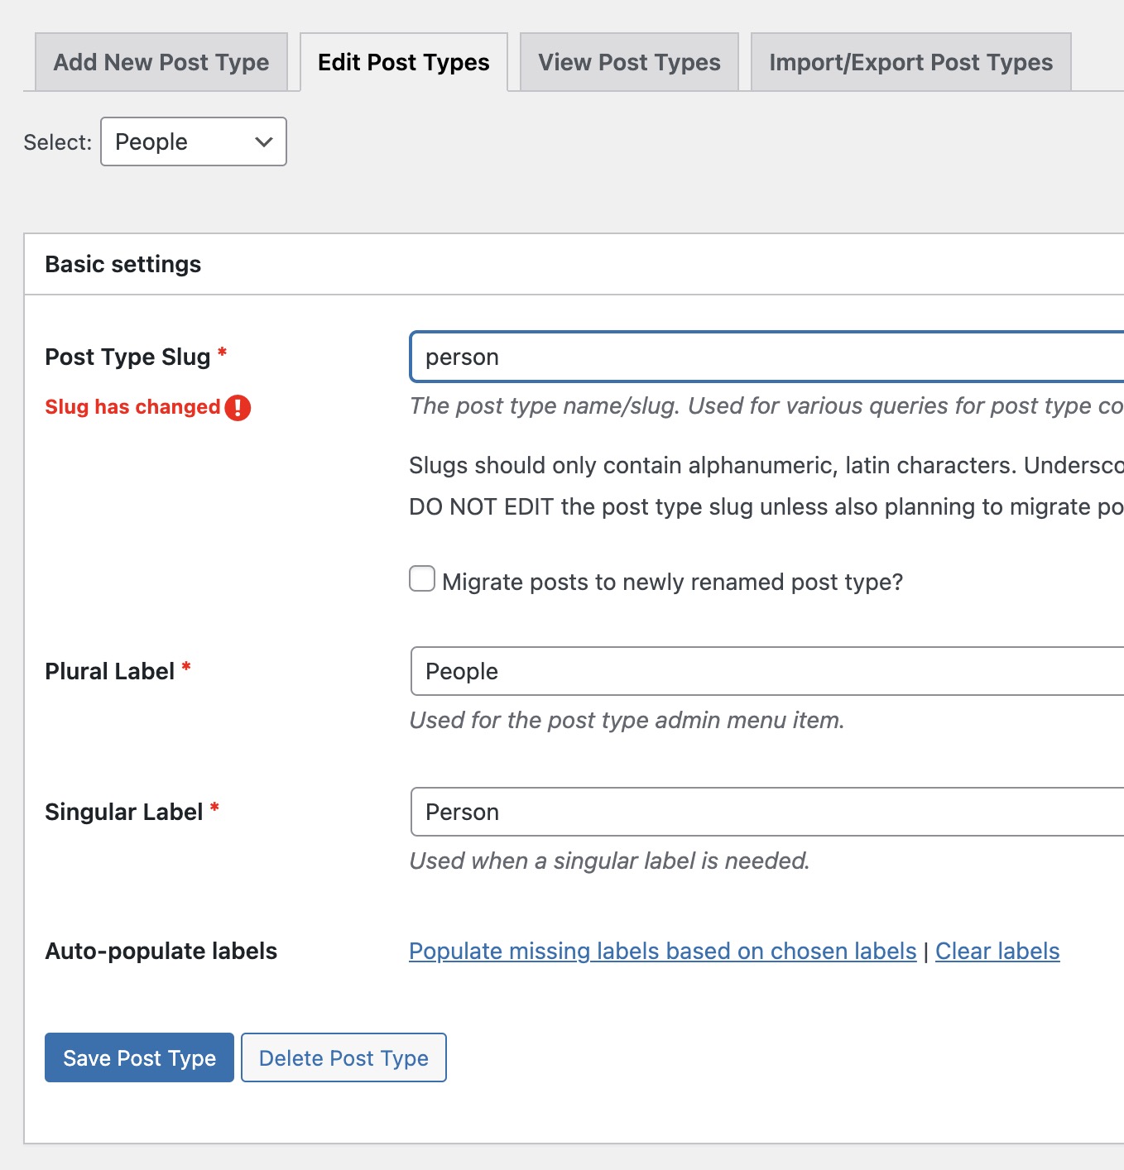Switch to Add New Post Type tab
Image resolution: width=1124 pixels, height=1170 pixels.
point(161,62)
